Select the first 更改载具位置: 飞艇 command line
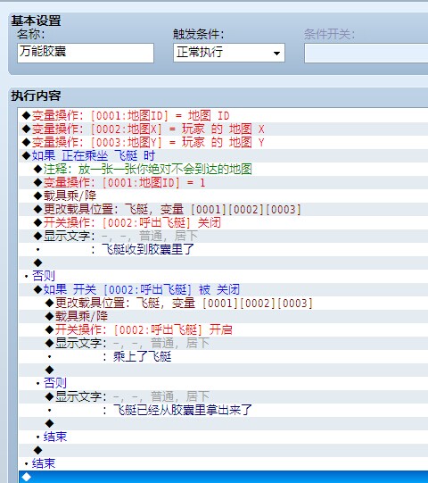 pos(223,210)
